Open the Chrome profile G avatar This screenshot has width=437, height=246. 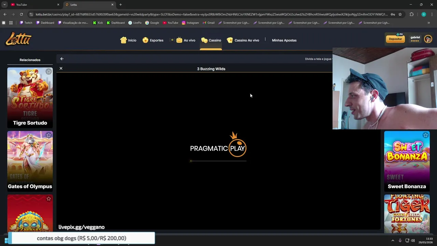point(424,14)
